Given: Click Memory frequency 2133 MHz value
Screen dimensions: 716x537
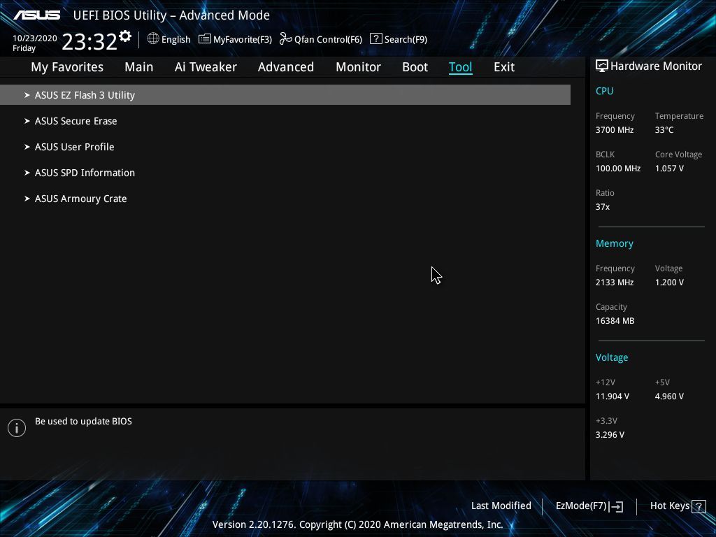Looking at the screenshot, I should click(x=614, y=282).
